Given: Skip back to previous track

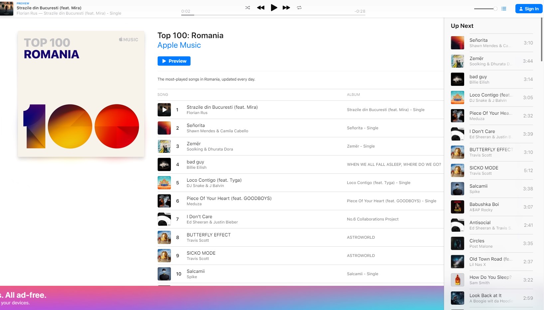Looking at the screenshot, I should [x=261, y=8].
